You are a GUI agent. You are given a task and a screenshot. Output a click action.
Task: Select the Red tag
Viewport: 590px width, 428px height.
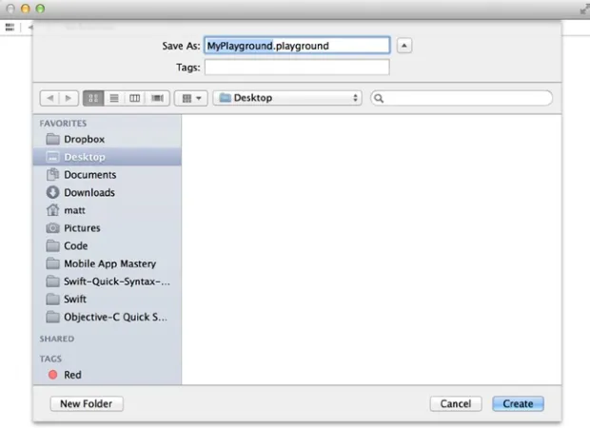coord(108,375)
